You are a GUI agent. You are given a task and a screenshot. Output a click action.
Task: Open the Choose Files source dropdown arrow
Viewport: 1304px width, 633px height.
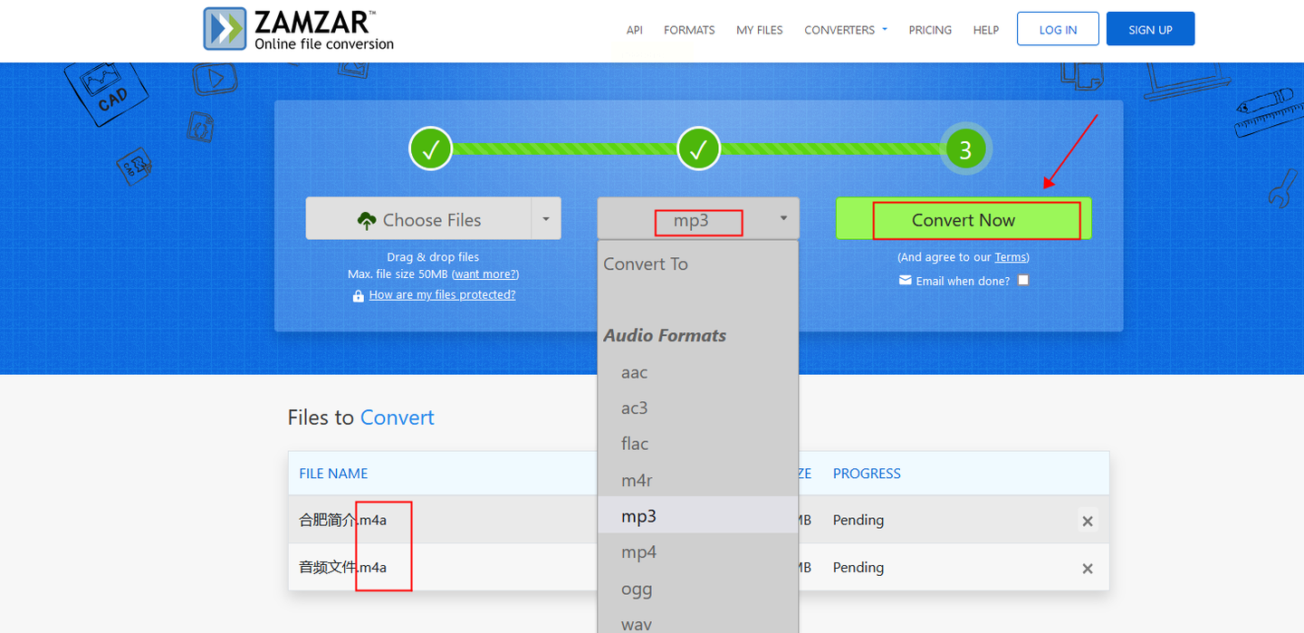pyautogui.click(x=546, y=219)
